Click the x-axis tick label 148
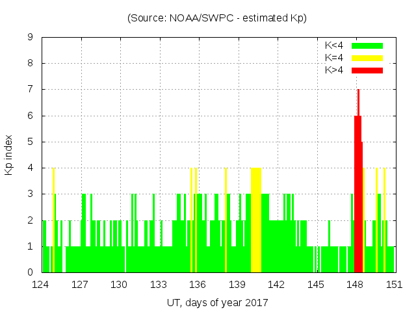Image resolution: width=416 pixels, height=312 pixels. click(355, 285)
